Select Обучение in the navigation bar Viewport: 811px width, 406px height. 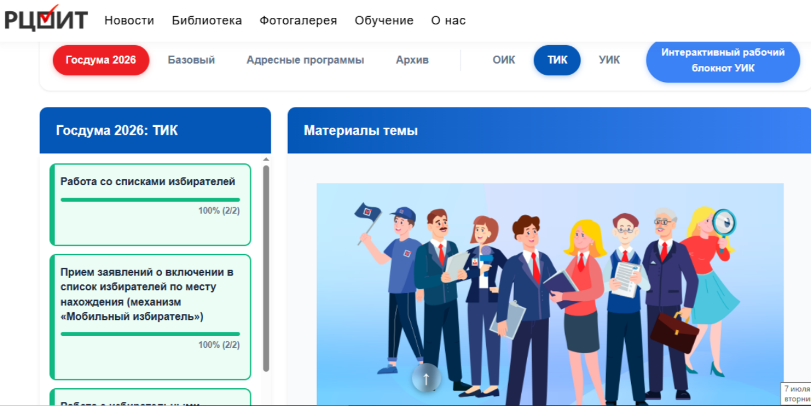[x=384, y=20]
